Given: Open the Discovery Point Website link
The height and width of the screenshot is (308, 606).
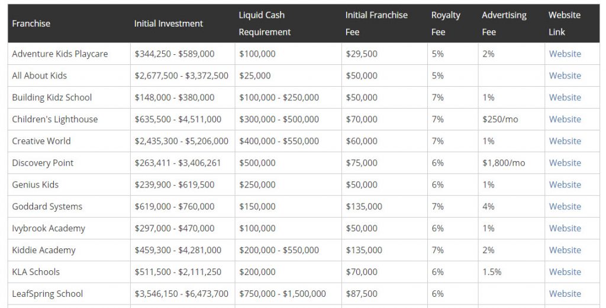Looking at the screenshot, I should (x=565, y=163).
